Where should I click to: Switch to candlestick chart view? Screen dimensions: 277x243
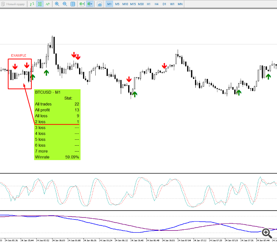(40, 4)
